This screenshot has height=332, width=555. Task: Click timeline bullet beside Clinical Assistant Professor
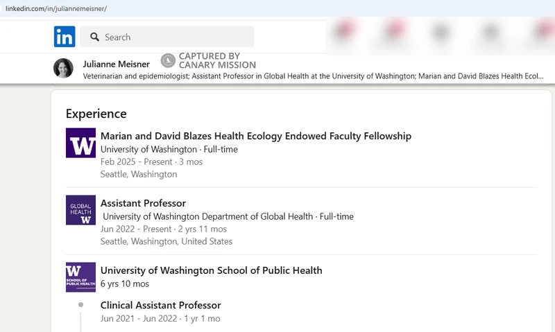[x=80, y=304]
